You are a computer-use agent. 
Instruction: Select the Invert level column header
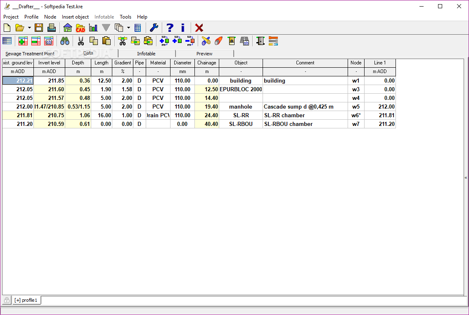tap(50, 63)
